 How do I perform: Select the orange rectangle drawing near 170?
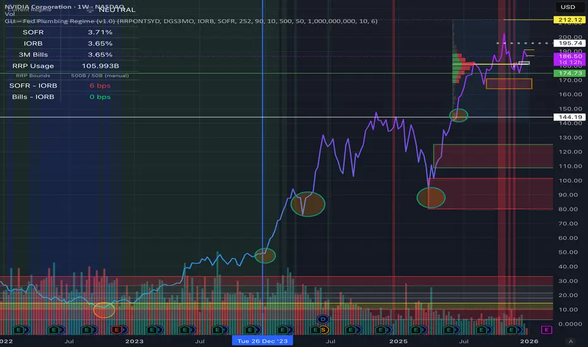[509, 84]
